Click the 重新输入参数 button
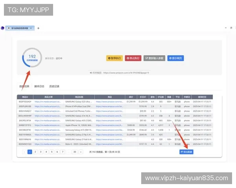Viewport: 236px width, 188px height. (x=154, y=58)
